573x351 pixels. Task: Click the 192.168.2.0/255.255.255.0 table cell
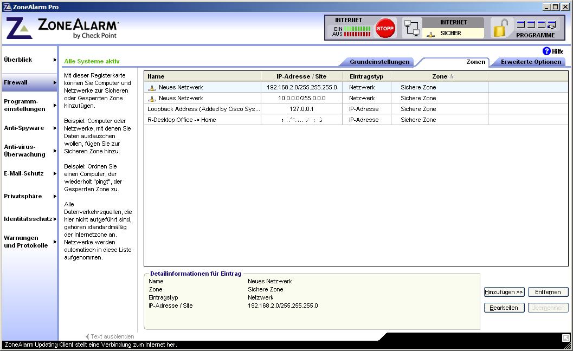pos(301,87)
